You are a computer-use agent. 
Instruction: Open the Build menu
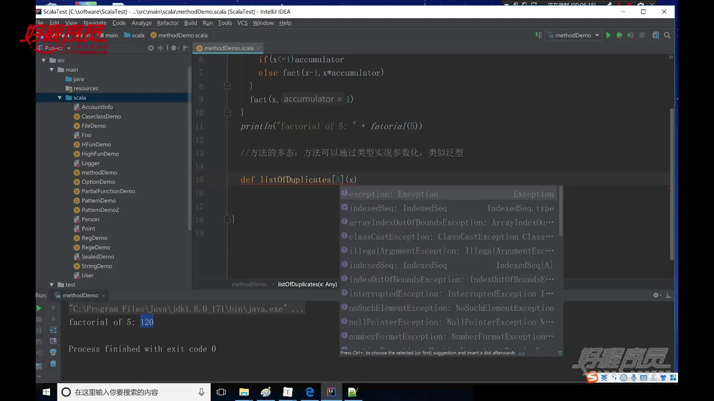(190, 23)
